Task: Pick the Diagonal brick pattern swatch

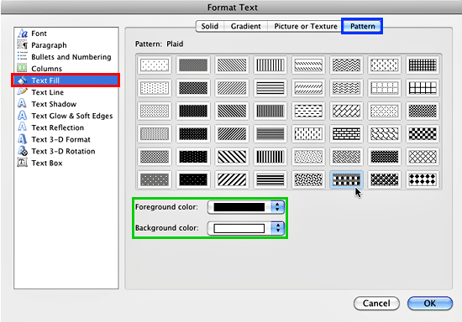Action: (x=346, y=111)
